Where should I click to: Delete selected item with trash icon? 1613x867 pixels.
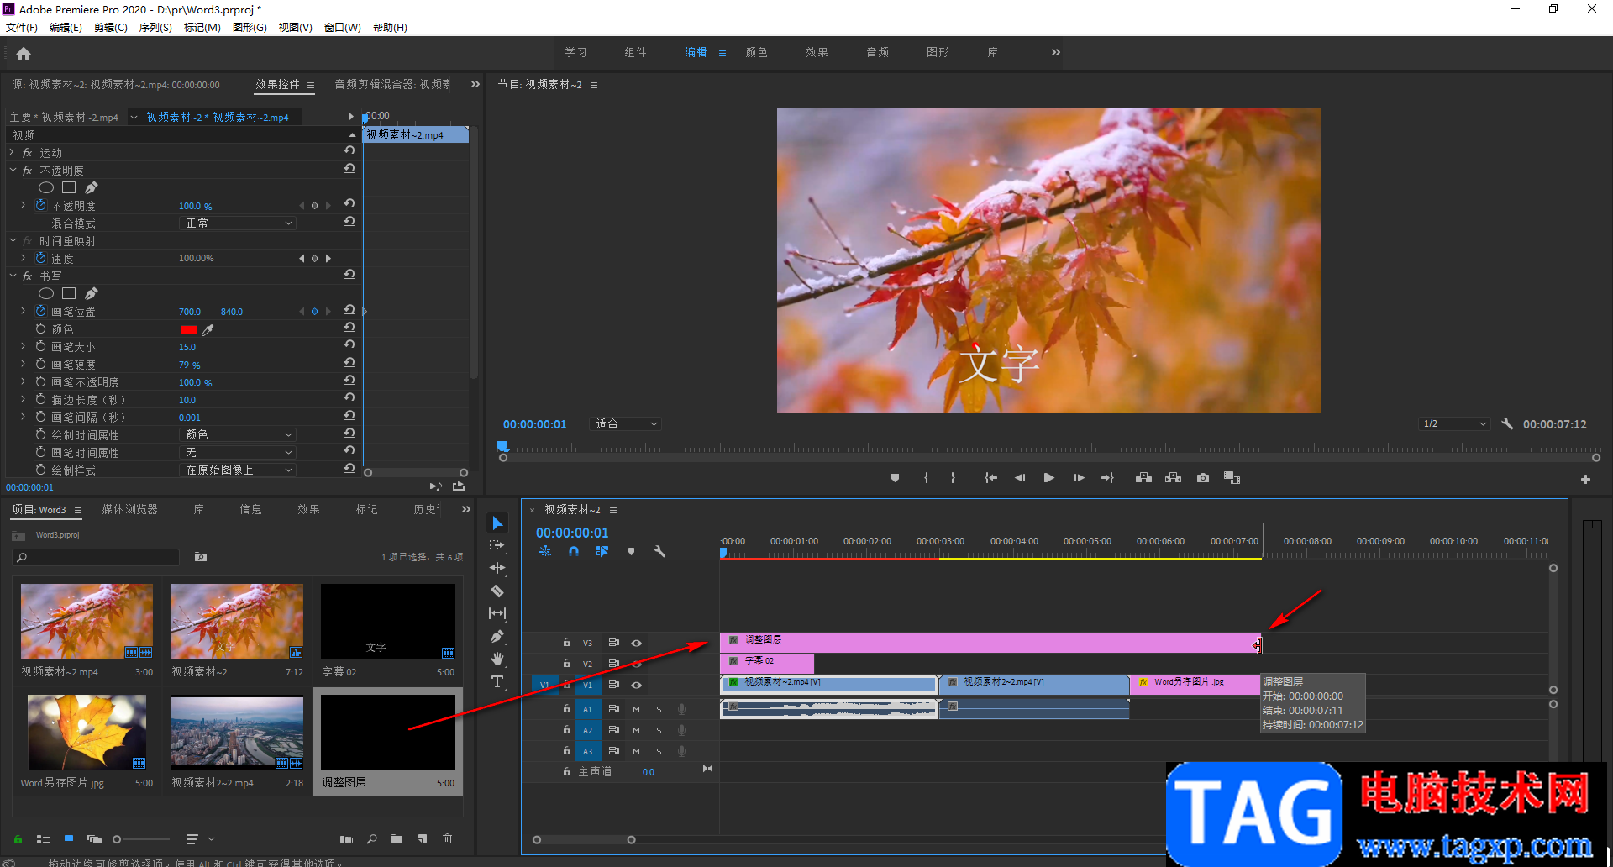(x=447, y=838)
